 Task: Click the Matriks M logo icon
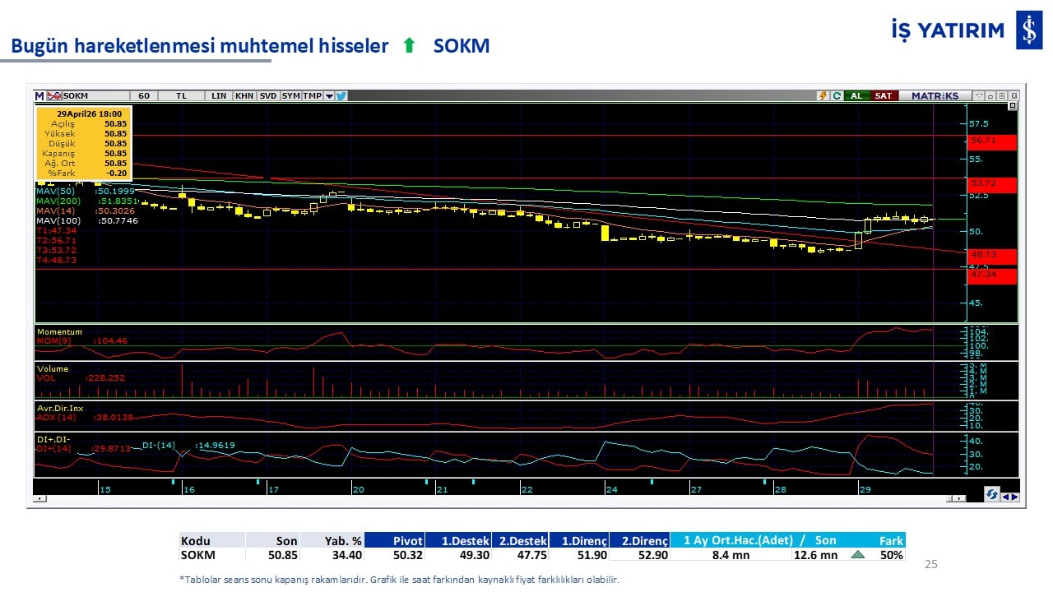[39, 95]
